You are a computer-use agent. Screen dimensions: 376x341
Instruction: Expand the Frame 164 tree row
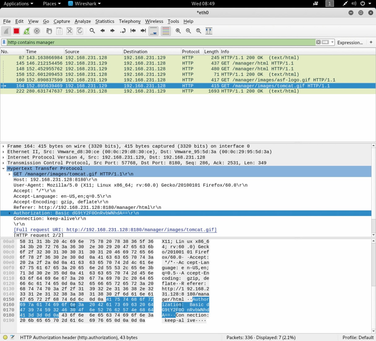pyautogui.click(x=3, y=146)
